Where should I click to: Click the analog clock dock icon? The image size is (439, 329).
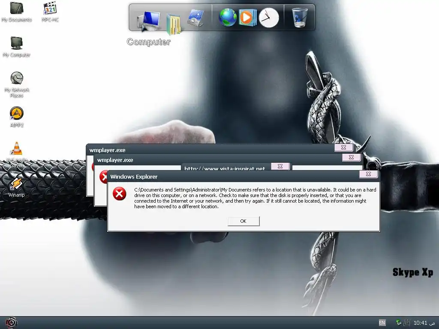(269, 18)
